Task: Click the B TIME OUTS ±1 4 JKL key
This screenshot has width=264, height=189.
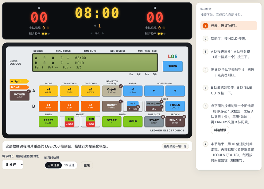Action: [x=91, y=106]
